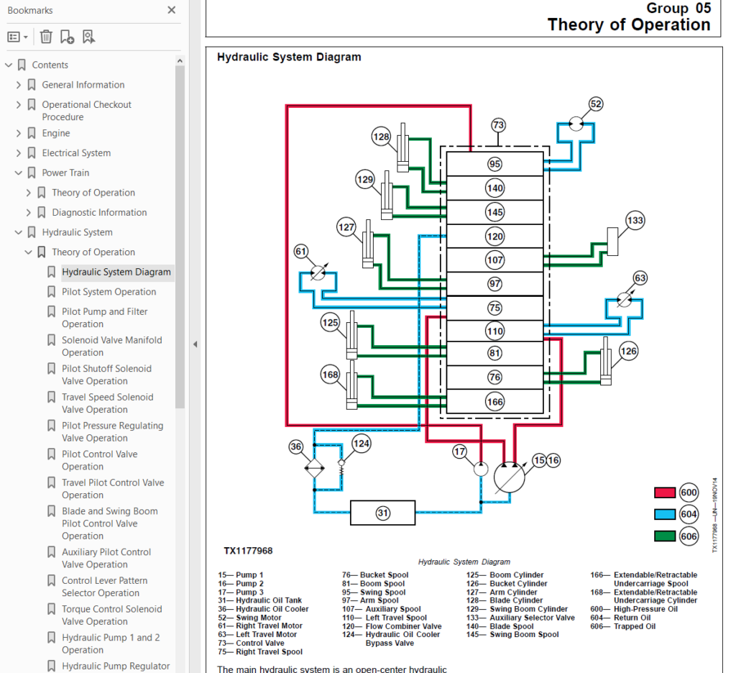Click the blue Return Oil legend swatch
The image size is (736, 673).
tap(665, 514)
